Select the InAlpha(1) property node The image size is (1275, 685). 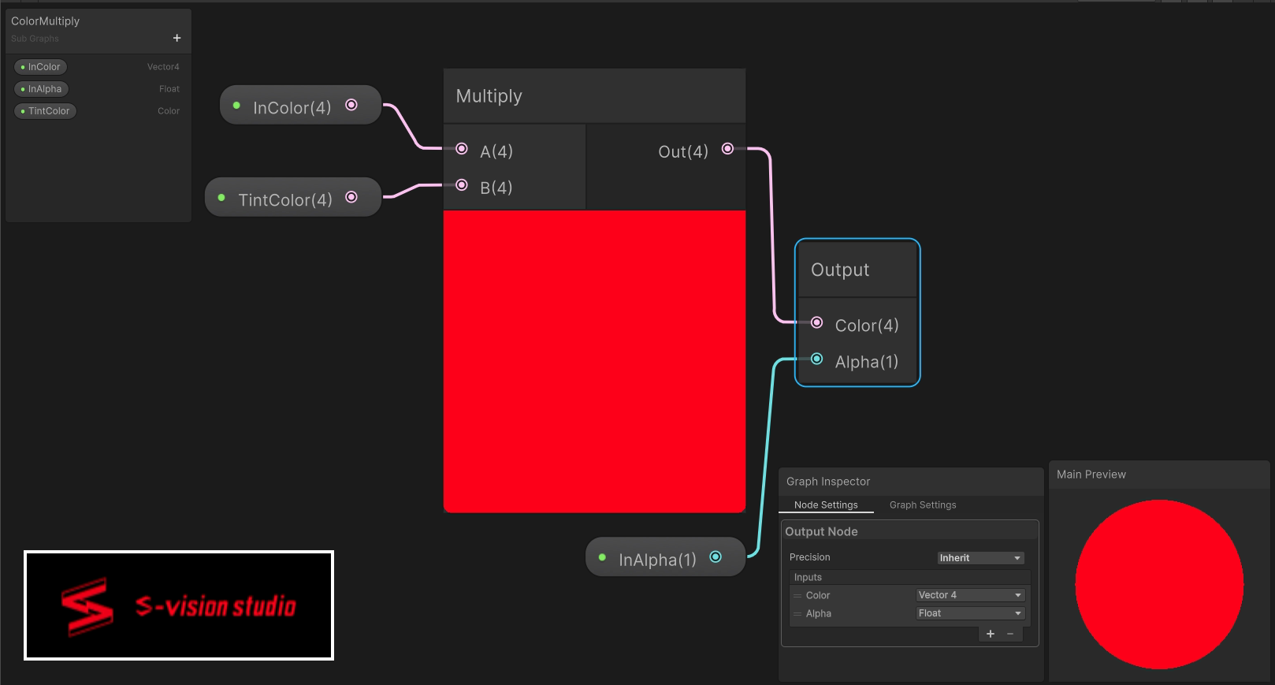pos(665,557)
